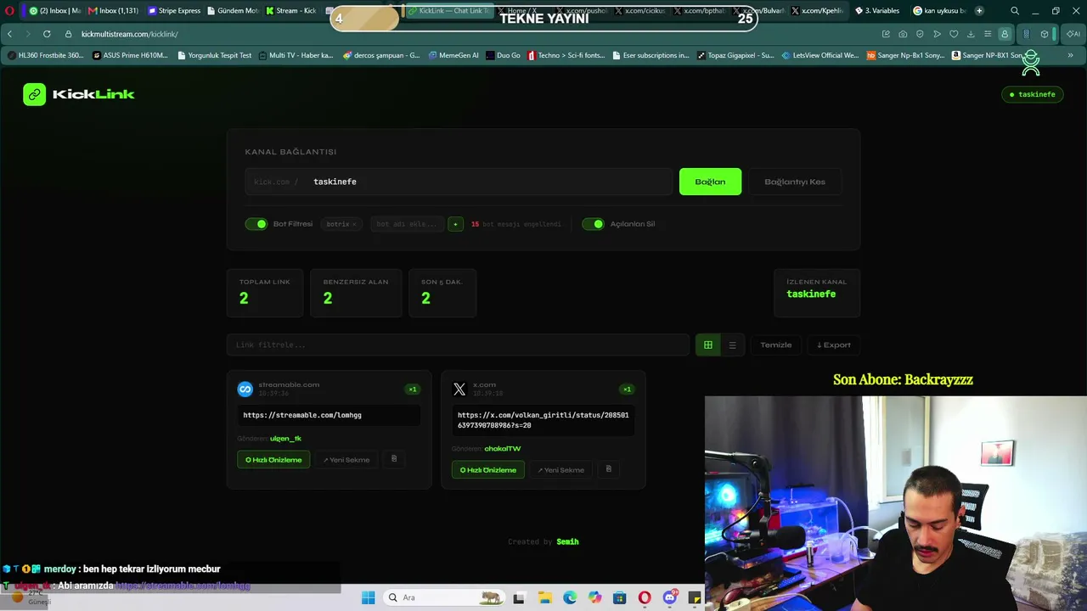Viewport: 1087px width, 611px height.
Task: Click the streamable link in the chat overlay
Action: click(x=183, y=586)
